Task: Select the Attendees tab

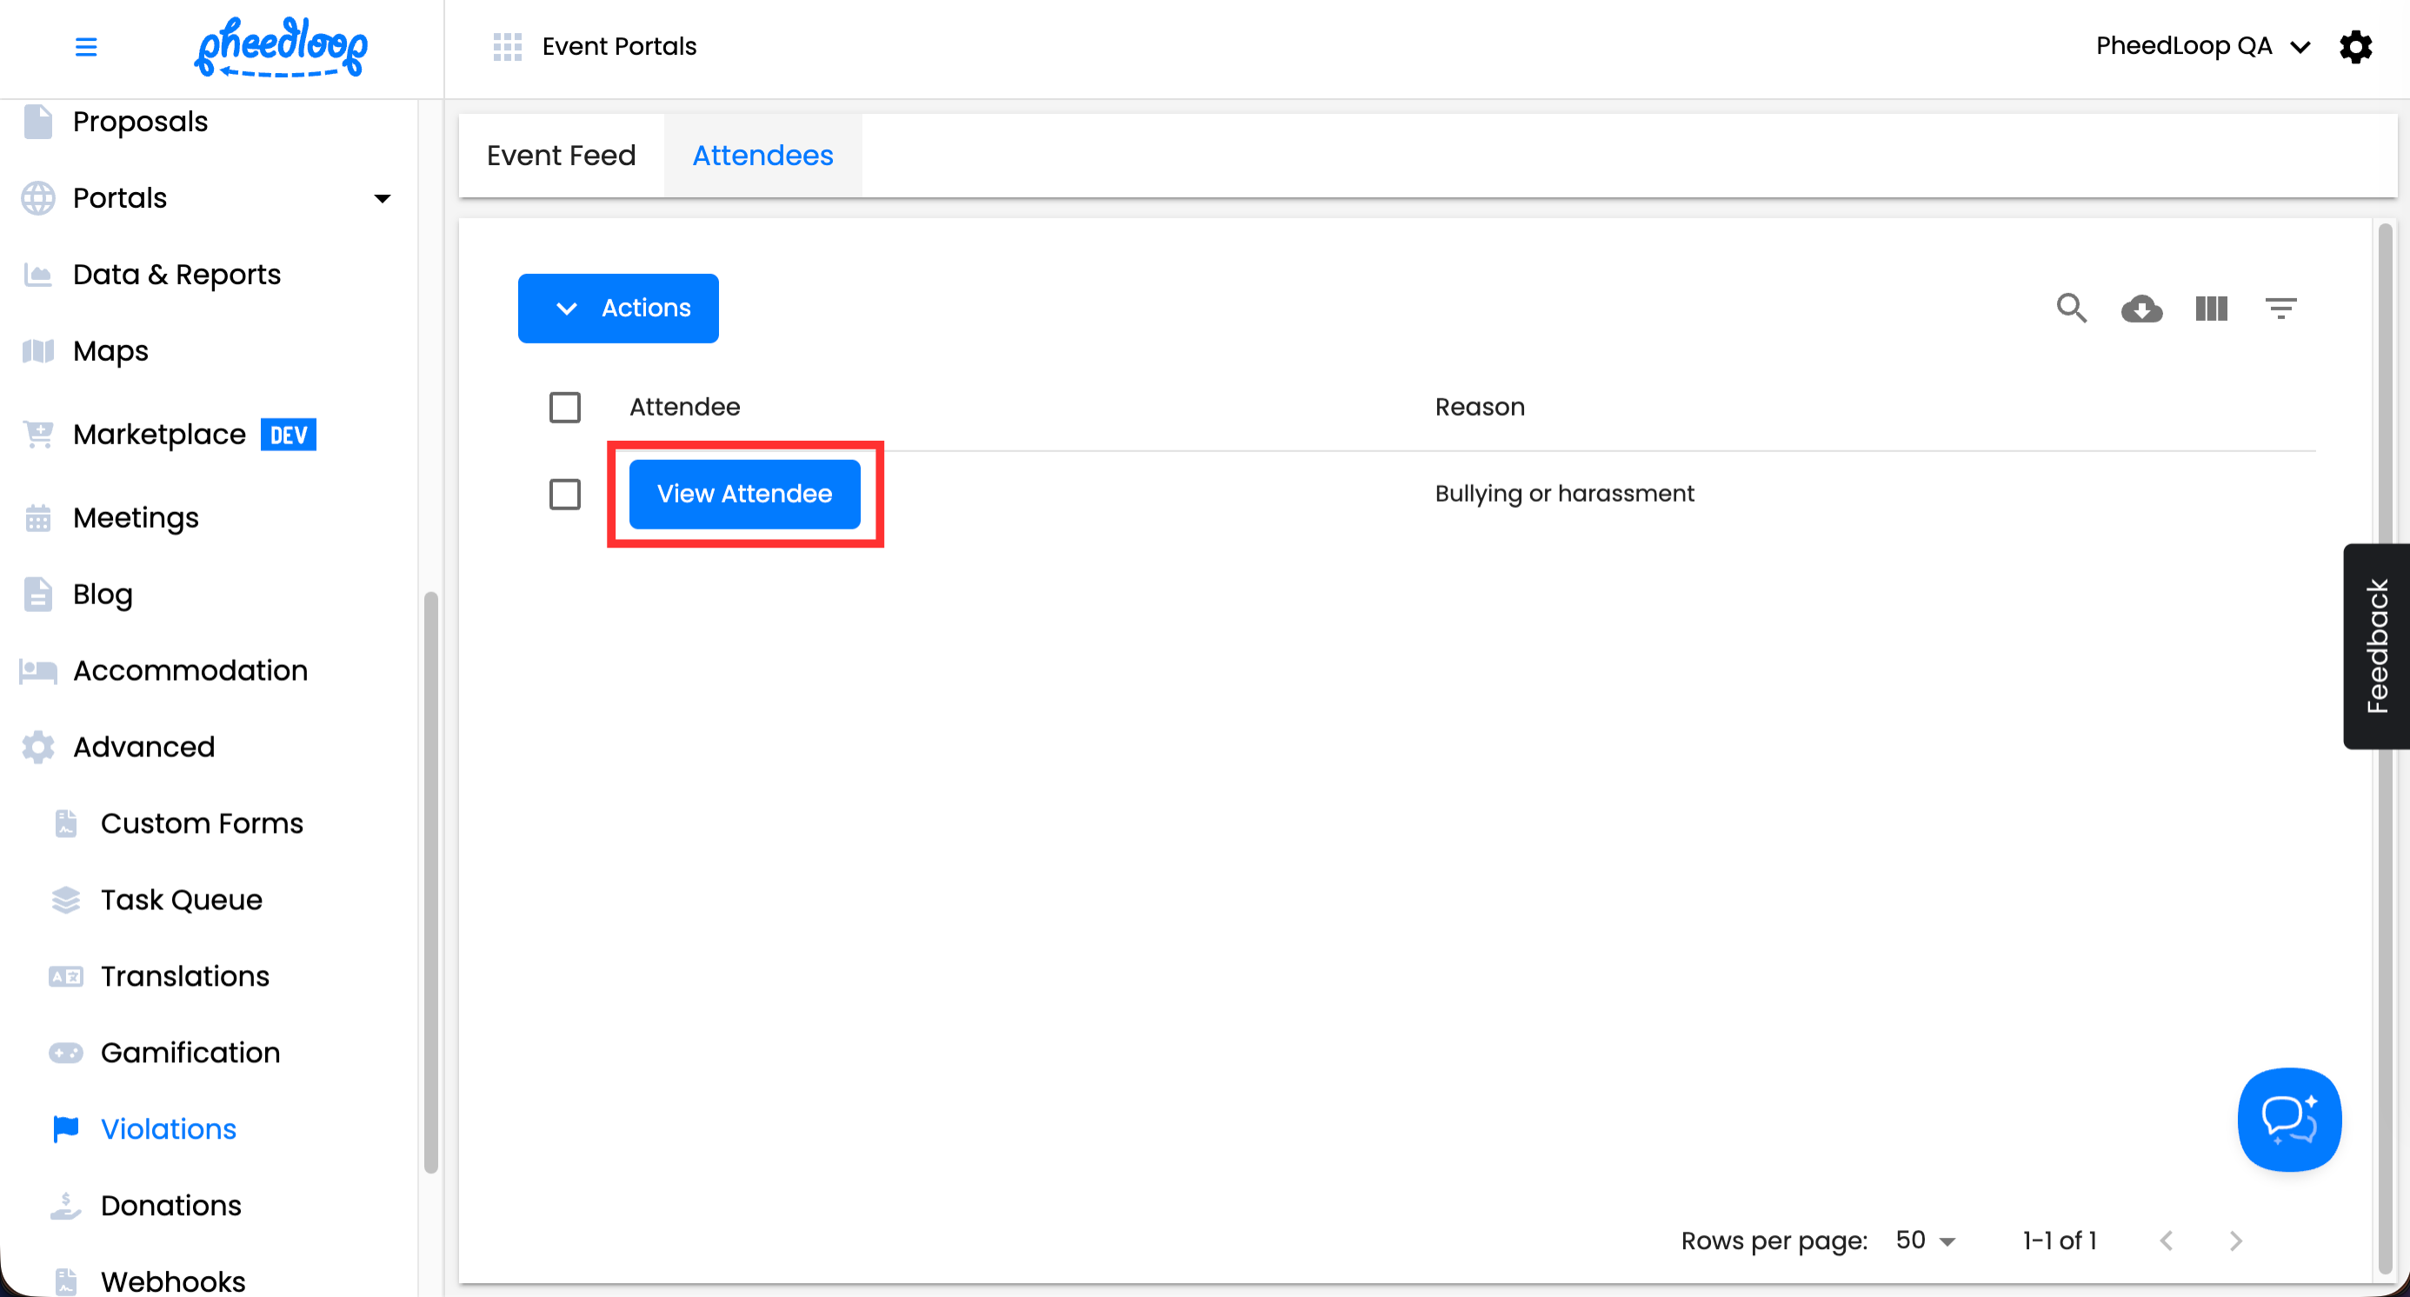Action: pos(762,156)
